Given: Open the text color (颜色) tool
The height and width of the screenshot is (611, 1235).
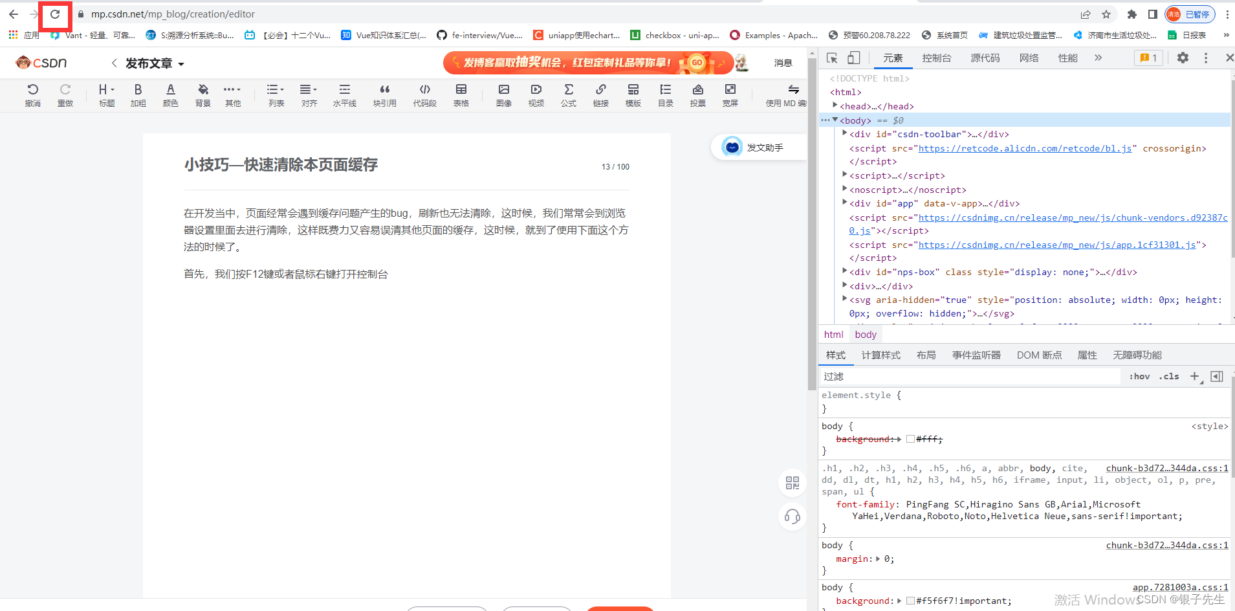Looking at the screenshot, I should [x=170, y=95].
